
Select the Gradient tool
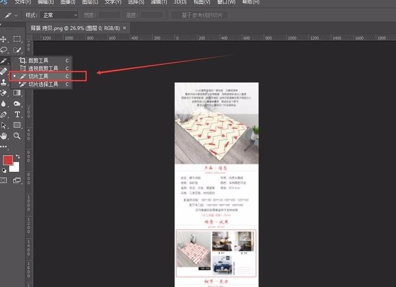[x=18, y=93]
